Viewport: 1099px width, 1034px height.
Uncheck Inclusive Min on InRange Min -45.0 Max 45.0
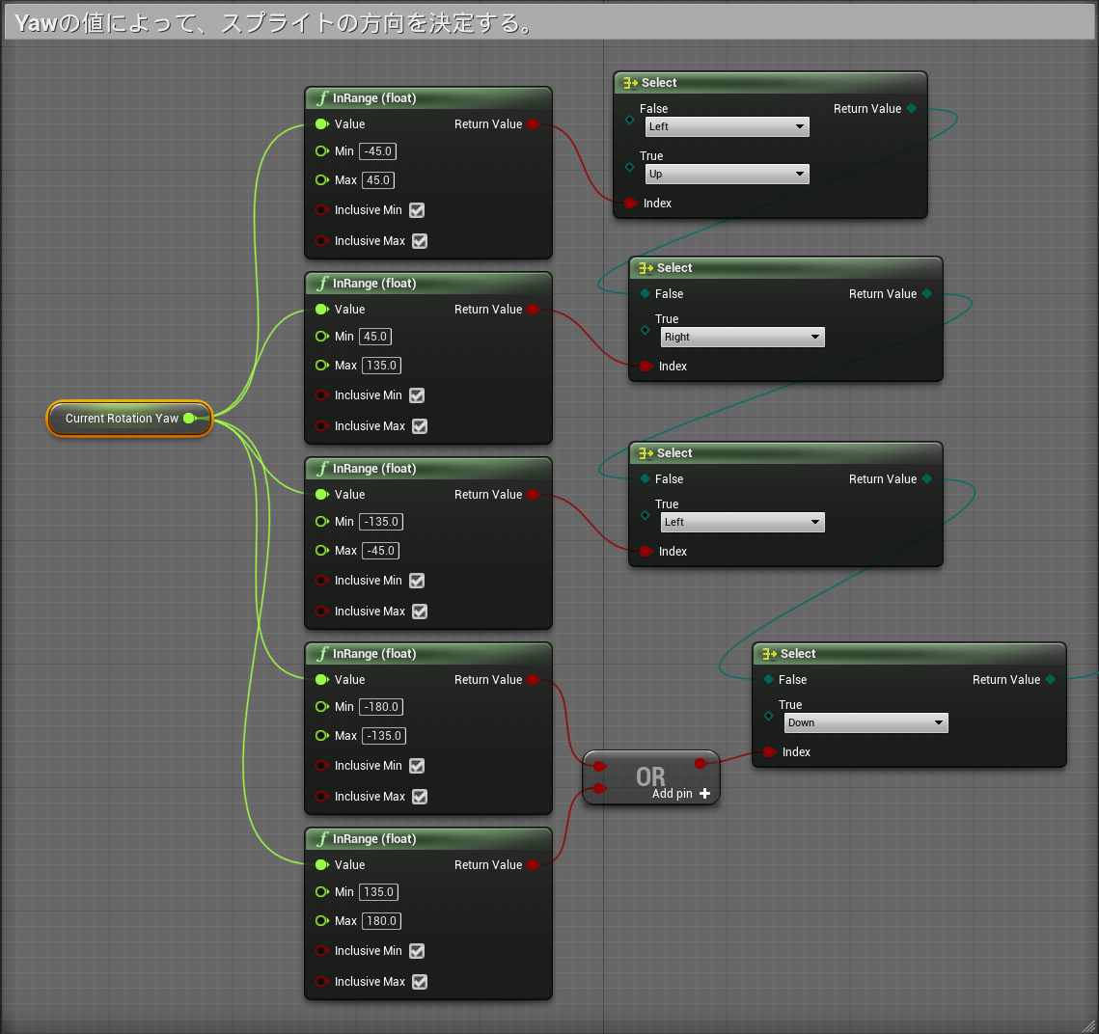click(x=417, y=210)
